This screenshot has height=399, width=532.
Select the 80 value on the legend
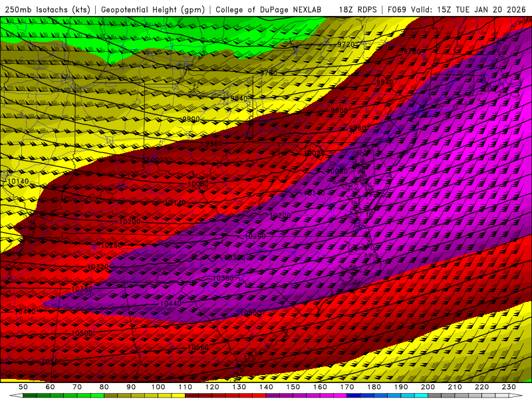(104, 387)
